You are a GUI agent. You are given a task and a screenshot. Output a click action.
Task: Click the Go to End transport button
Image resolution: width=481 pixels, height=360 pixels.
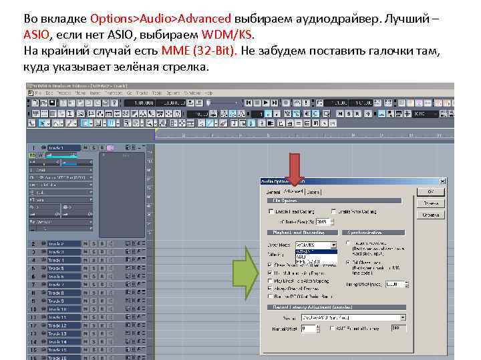click(275, 103)
